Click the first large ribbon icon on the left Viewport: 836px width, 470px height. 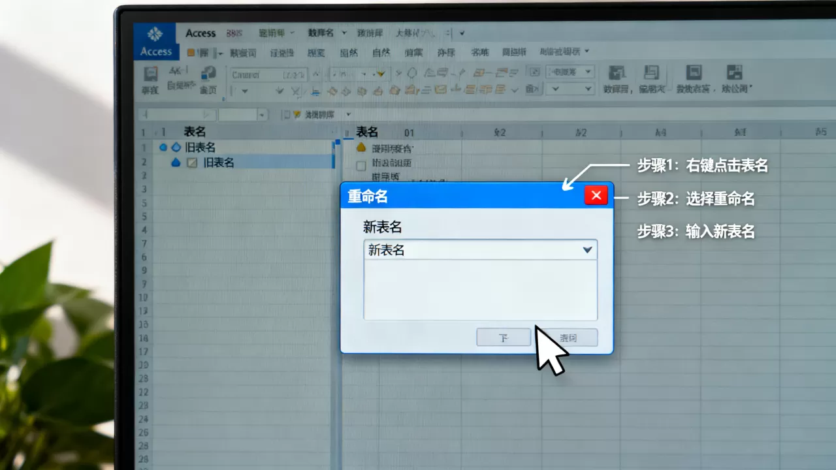[150, 73]
